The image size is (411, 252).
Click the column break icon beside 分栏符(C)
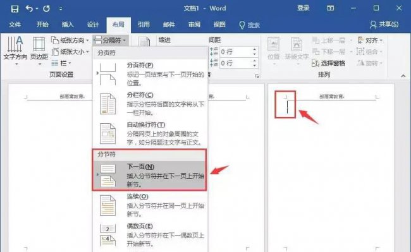tap(107, 104)
